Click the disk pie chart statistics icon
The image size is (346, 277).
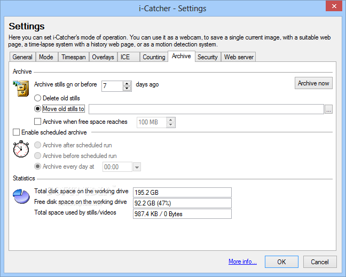point(21,196)
